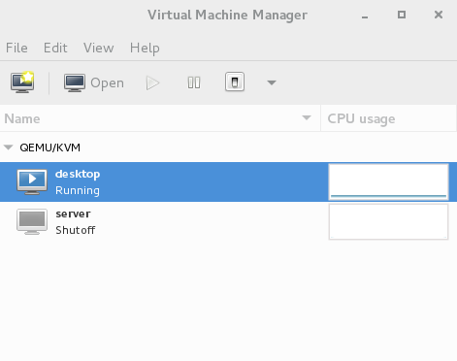Open the File menu
The height and width of the screenshot is (361, 457).
pyautogui.click(x=16, y=48)
